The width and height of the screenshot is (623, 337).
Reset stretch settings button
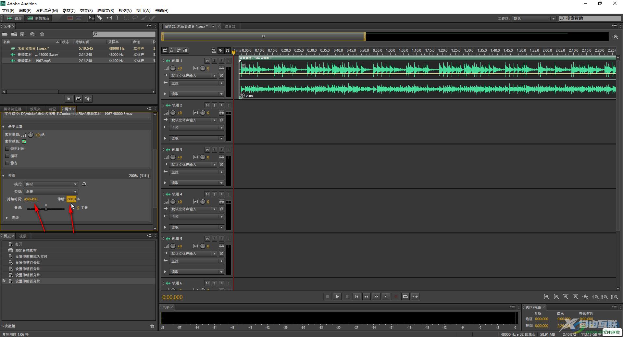coord(84,184)
